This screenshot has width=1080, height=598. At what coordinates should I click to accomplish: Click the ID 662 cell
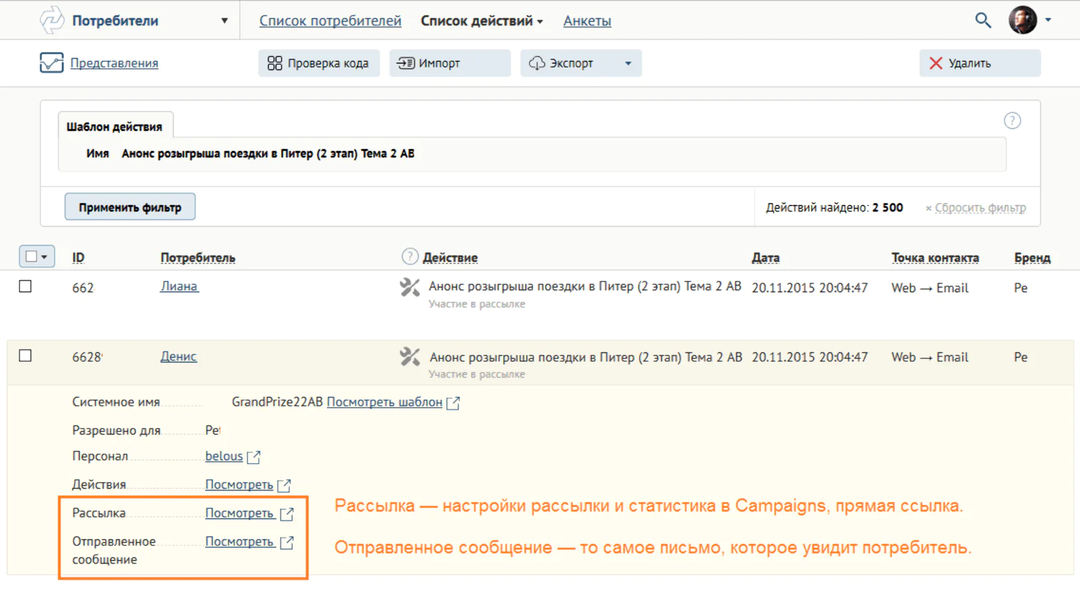(x=83, y=288)
